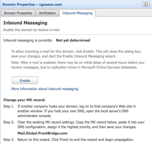
Task: Click the 'Step 1.' label
Action: coord(9,106)
